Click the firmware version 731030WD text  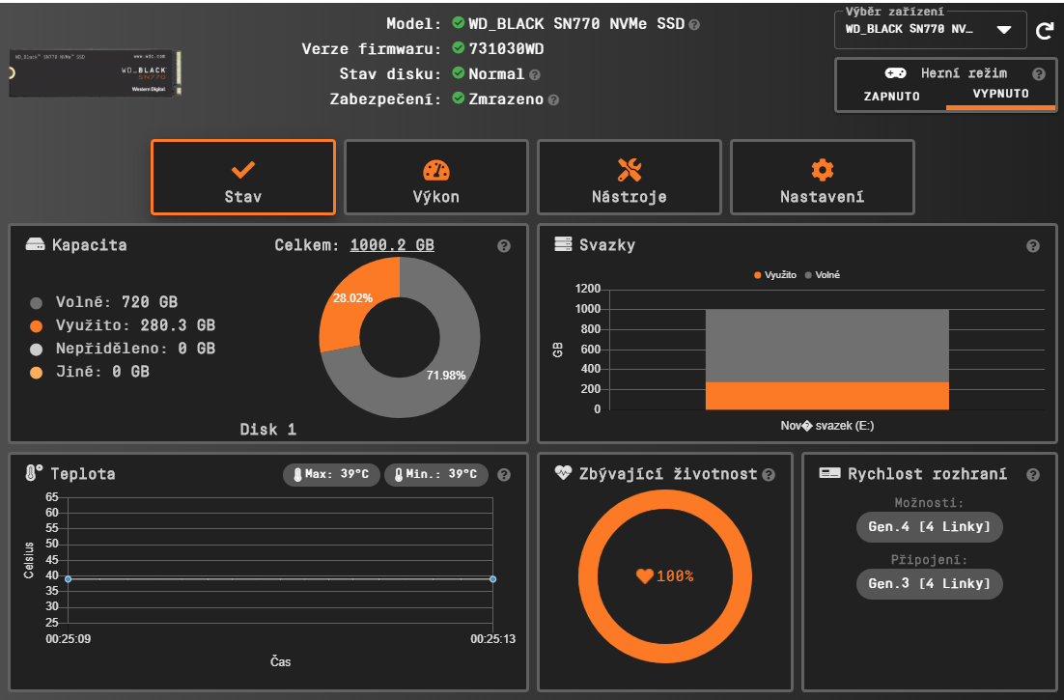point(506,49)
